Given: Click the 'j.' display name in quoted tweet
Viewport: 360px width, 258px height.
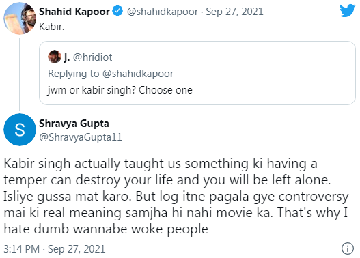Looking at the screenshot, I should point(67,57).
